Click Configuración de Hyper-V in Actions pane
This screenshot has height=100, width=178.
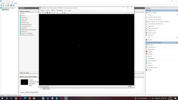(155, 19)
